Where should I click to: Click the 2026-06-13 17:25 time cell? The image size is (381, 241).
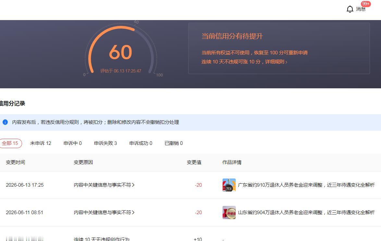pyautogui.click(x=25, y=185)
